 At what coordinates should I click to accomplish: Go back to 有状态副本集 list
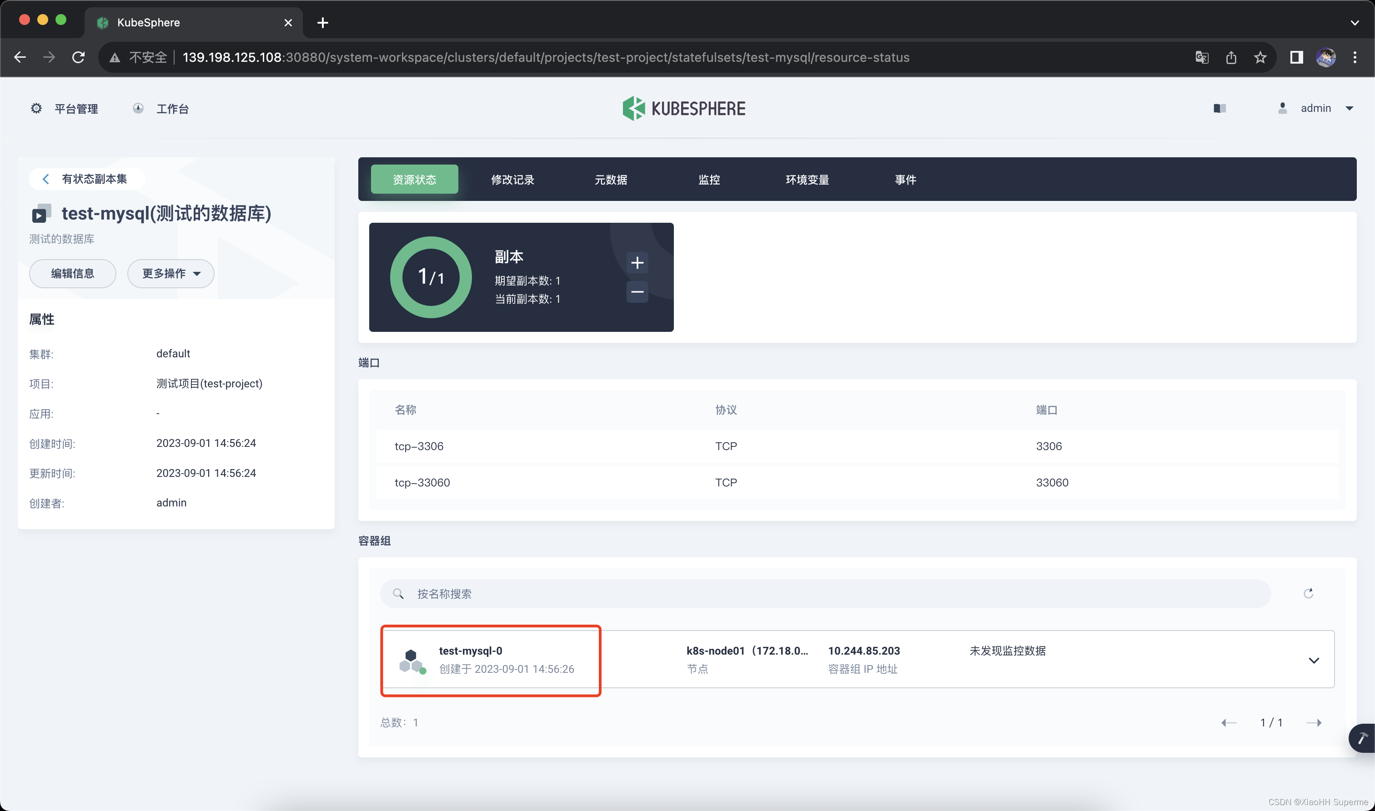(x=86, y=179)
